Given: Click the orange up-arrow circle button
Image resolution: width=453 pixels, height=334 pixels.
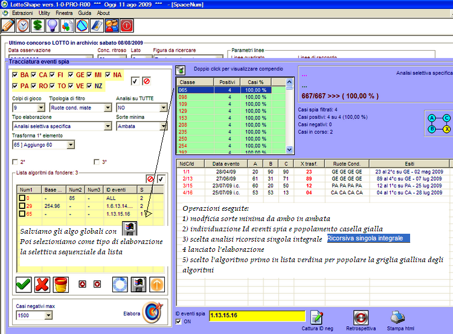Looking at the screenshot, I should (x=157, y=284).
